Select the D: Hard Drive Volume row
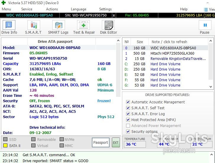The width and height of the screenshot is (215, 163). (165, 69)
